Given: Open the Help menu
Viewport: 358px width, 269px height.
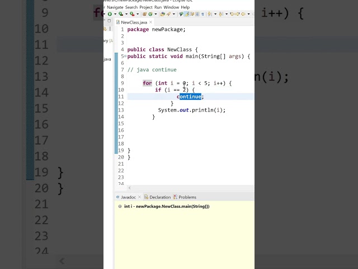Looking at the screenshot, I should pos(185,7).
